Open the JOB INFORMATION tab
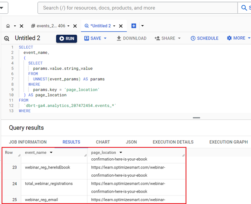The width and height of the screenshot is (251, 204). pyautogui.click(x=28, y=142)
